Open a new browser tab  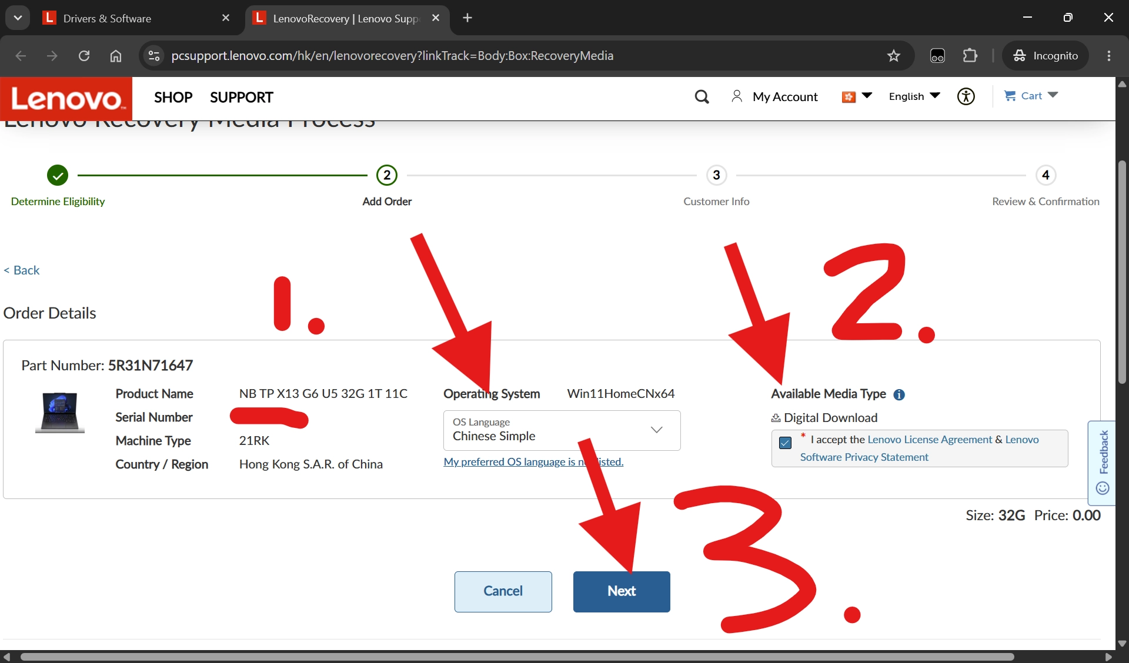pos(467,18)
